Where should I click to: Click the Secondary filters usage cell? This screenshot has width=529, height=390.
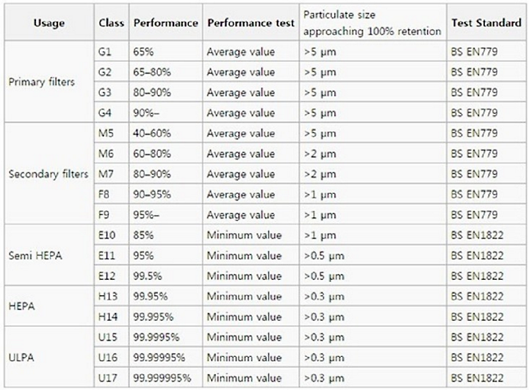(x=49, y=174)
